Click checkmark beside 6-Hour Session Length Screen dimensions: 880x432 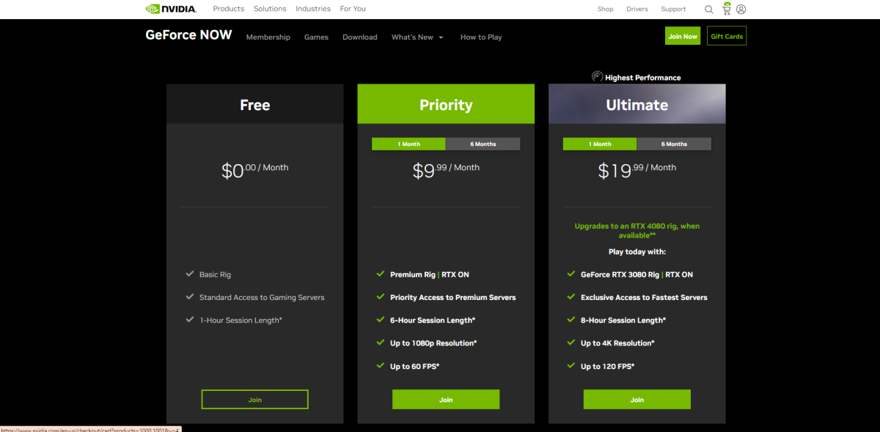click(x=380, y=319)
